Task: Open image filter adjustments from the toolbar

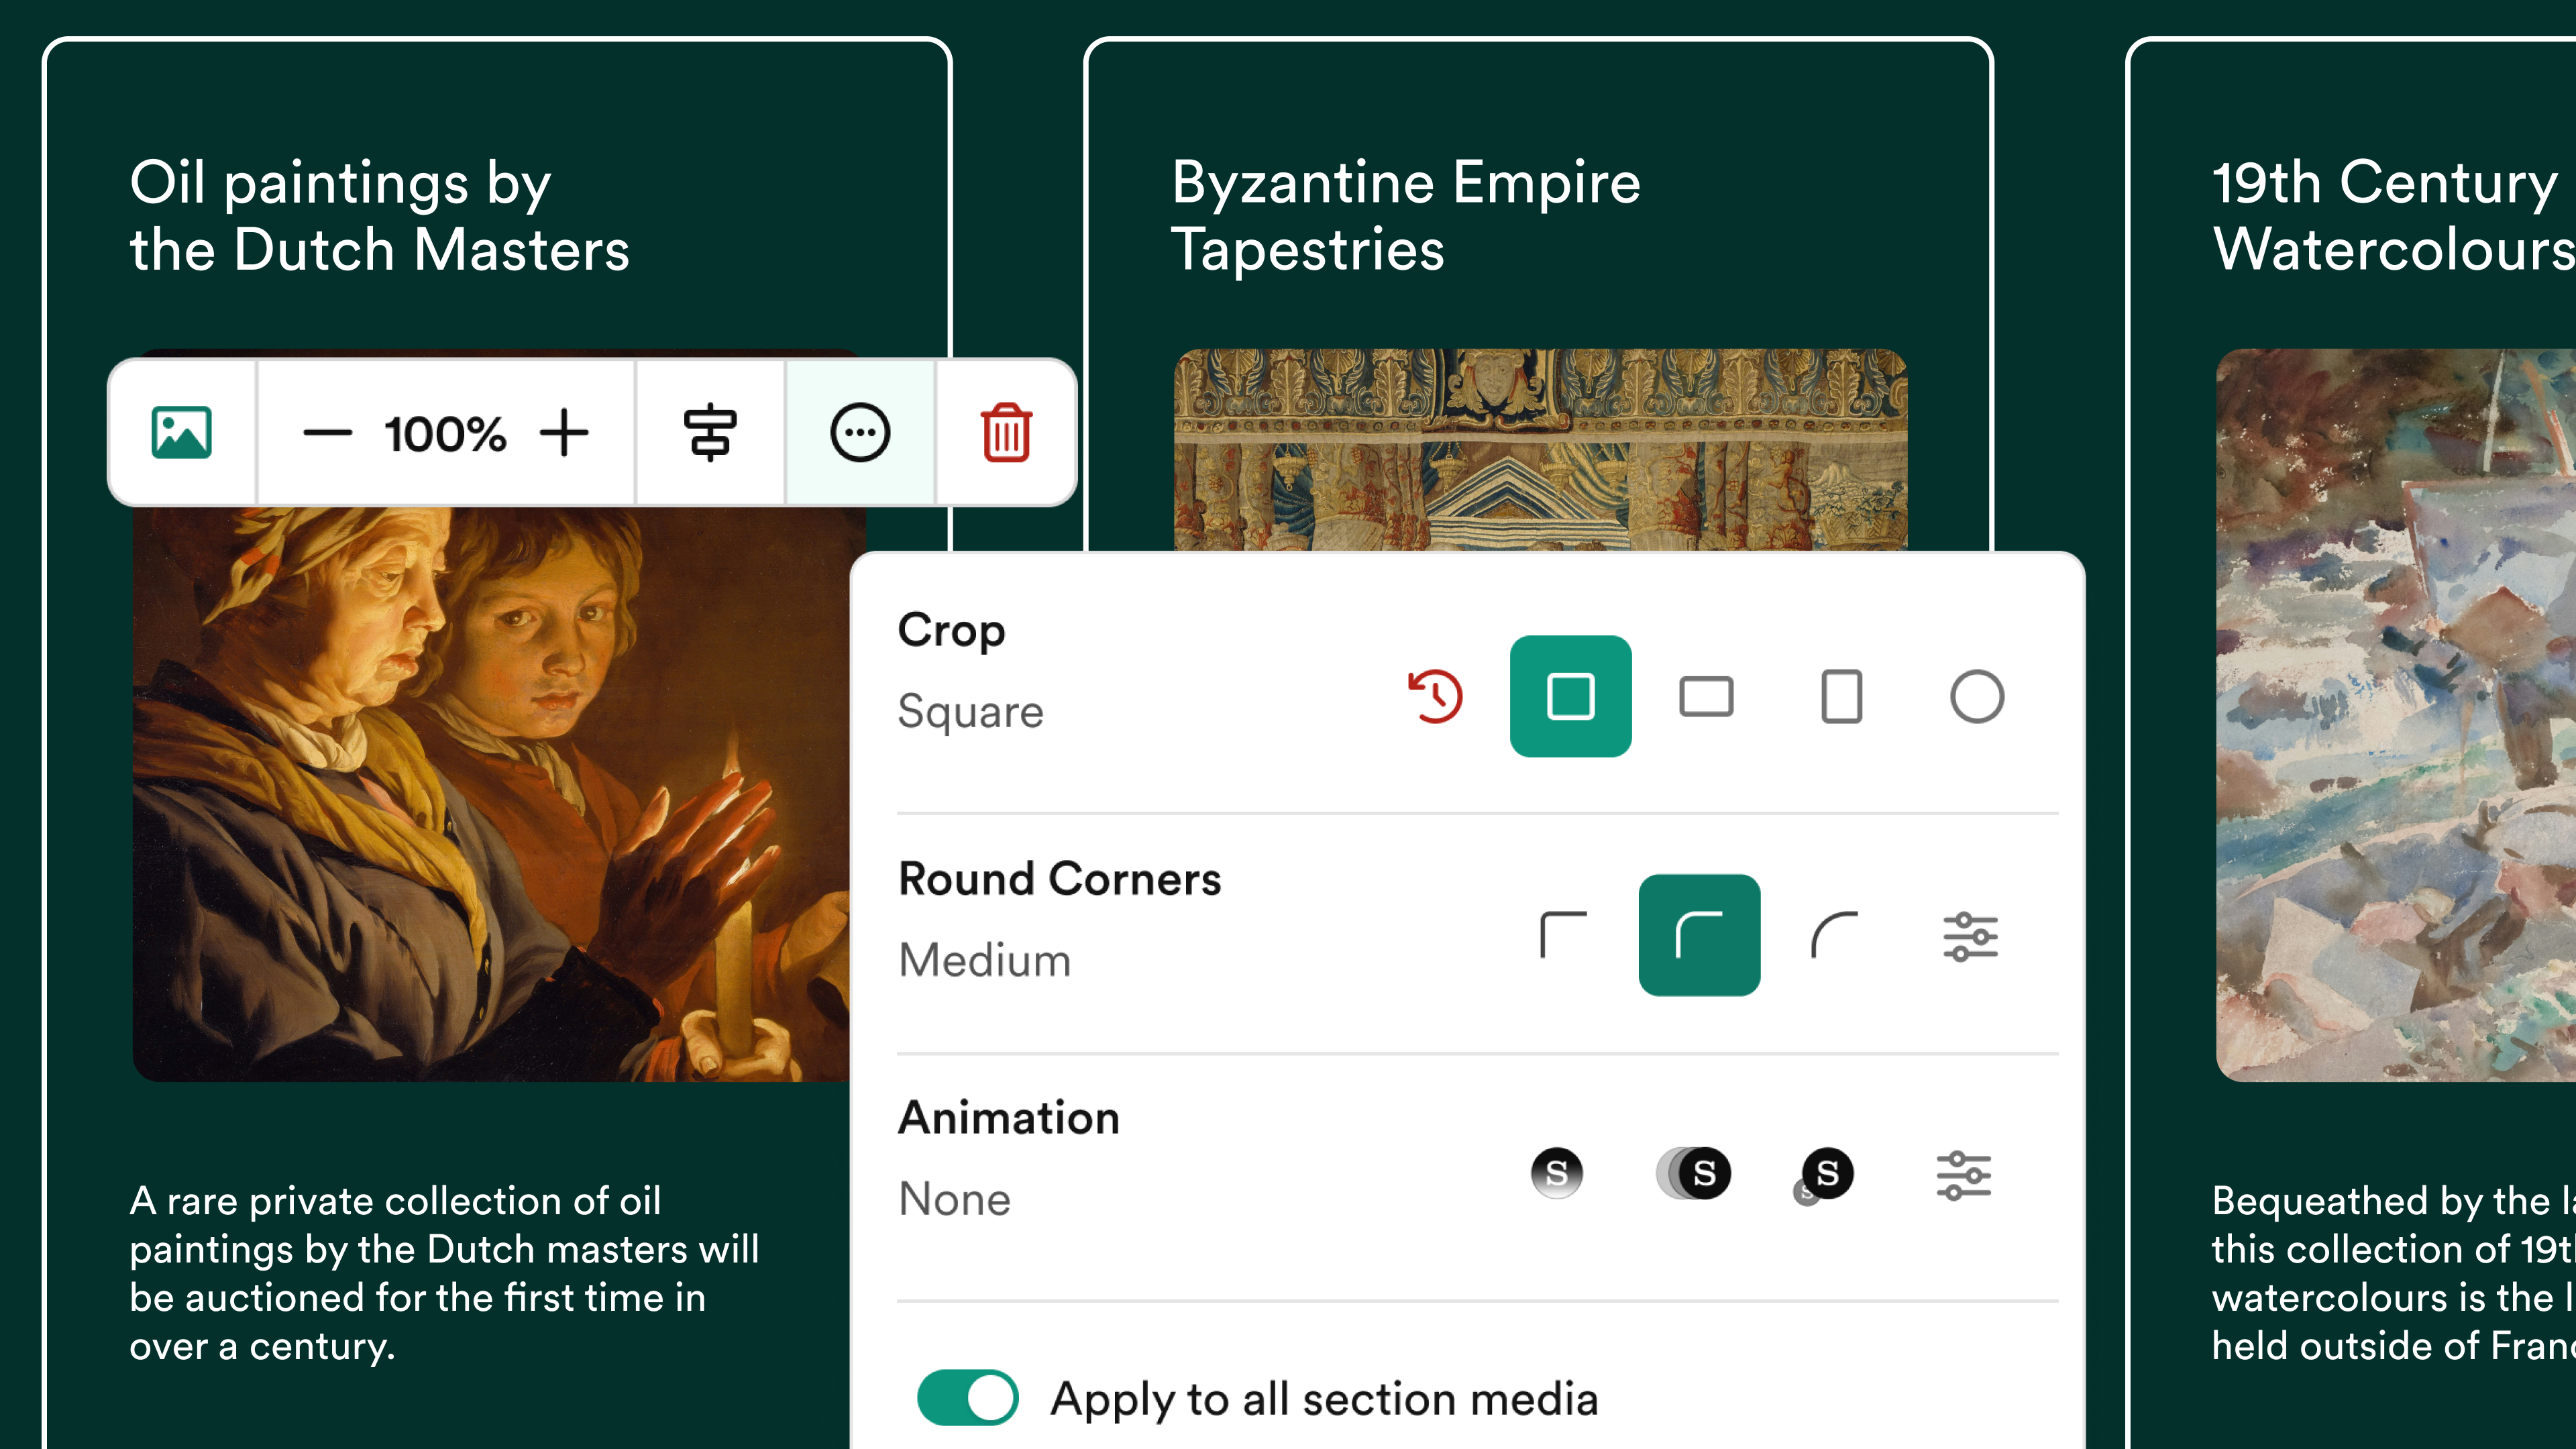Action: pyautogui.click(x=711, y=432)
